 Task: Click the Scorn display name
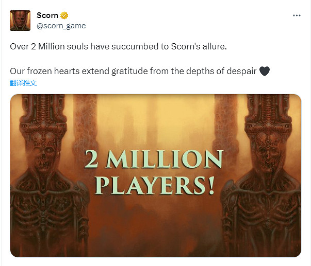click(x=47, y=15)
